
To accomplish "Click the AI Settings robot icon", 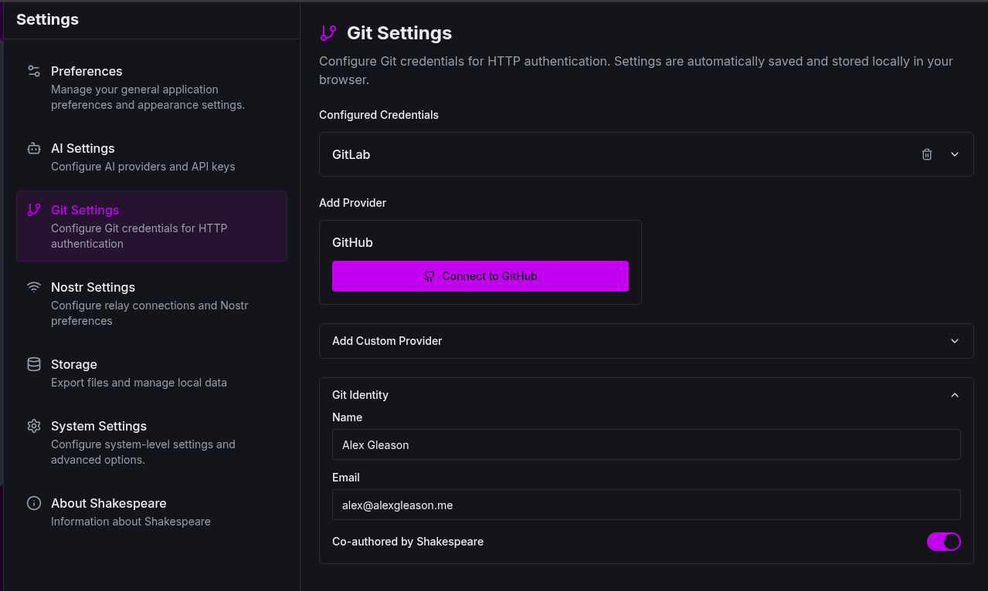I will [x=34, y=148].
